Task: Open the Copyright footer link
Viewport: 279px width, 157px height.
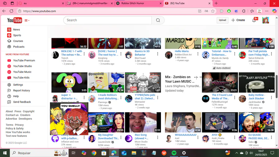Action: pyautogui.click(x=29, y=111)
